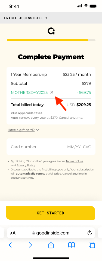Open 'Have a gift card?' link
The height and width of the screenshot is (261, 102).
coord(21,130)
